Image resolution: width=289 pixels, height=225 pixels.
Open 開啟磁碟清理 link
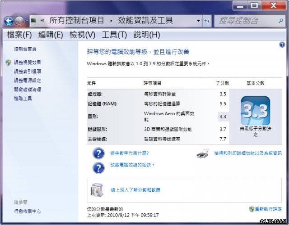pos(28,90)
